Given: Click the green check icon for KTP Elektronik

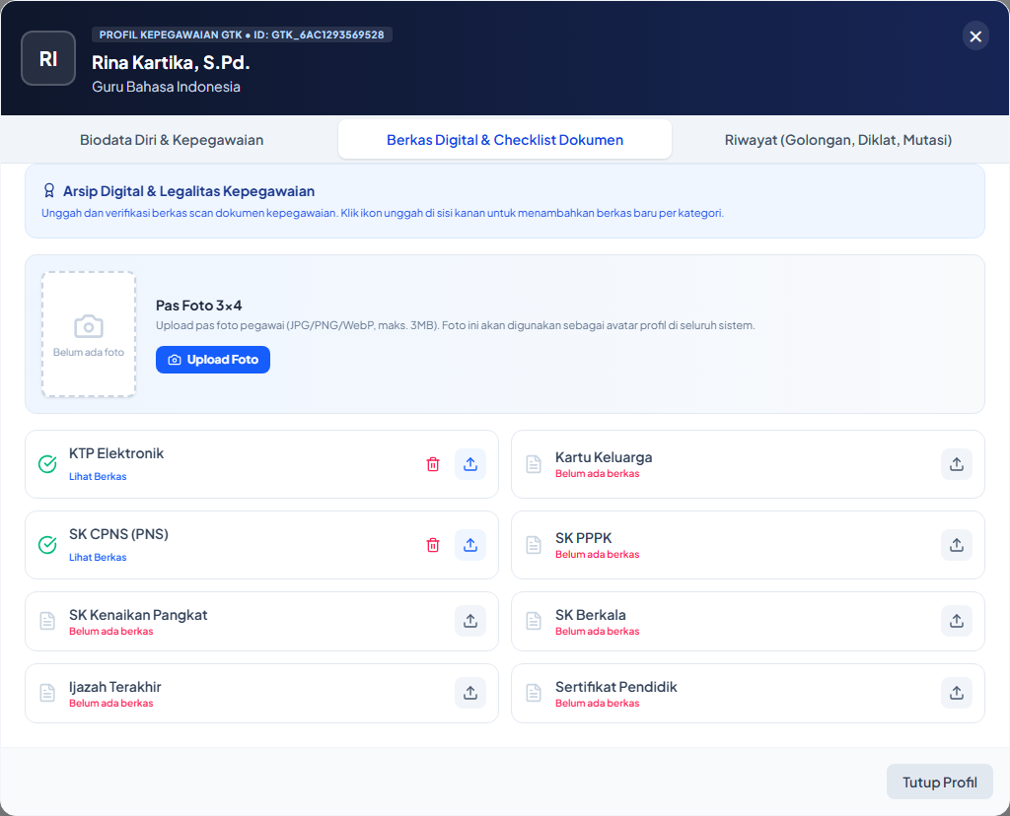Looking at the screenshot, I should click(47, 464).
